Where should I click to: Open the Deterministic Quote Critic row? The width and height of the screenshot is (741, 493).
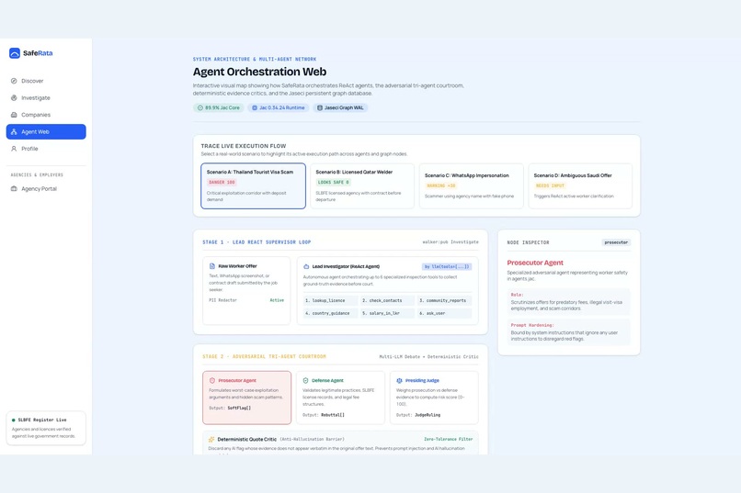coord(340,443)
